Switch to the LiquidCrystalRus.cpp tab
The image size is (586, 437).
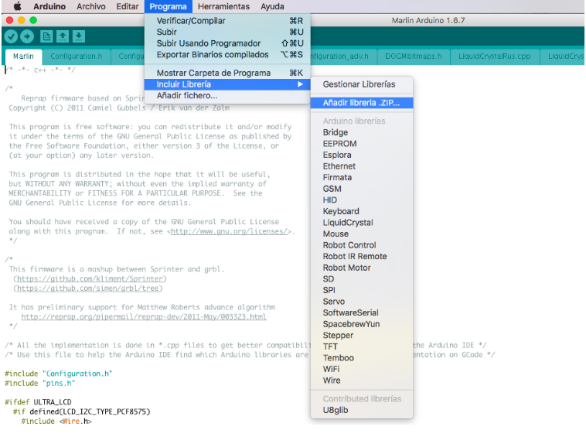point(495,56)
